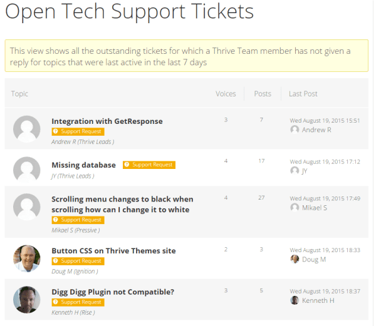The image size is (376, 326).
Task: Open the Missing database topic
Action: [x=83, y=165]
